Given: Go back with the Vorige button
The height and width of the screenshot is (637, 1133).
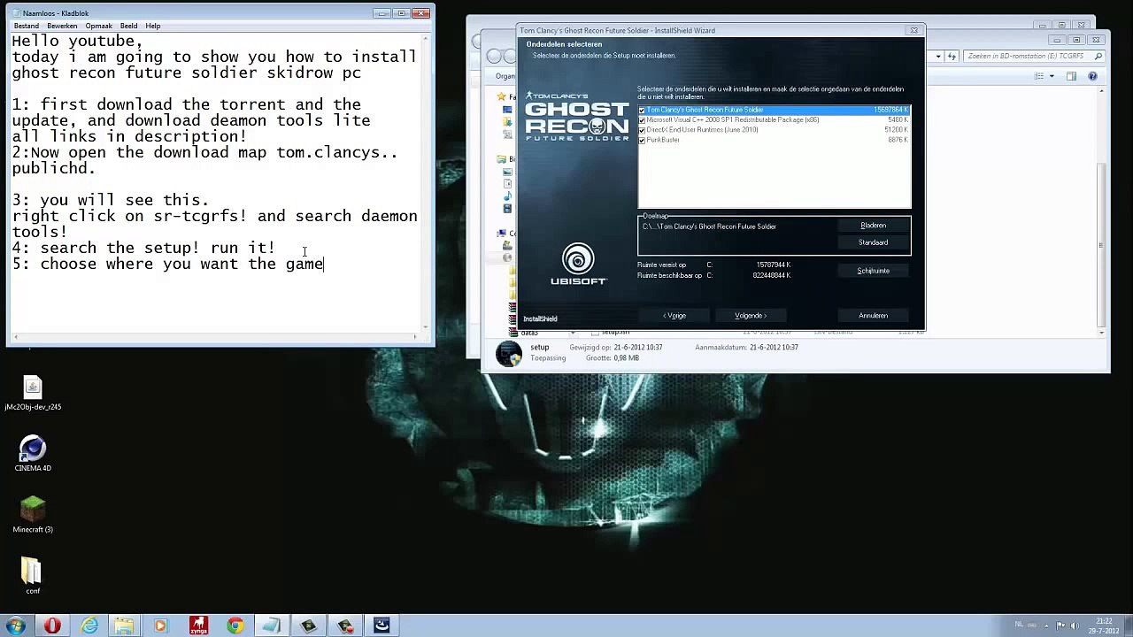Looking at the screenshot, I should [x=675, y=316].
